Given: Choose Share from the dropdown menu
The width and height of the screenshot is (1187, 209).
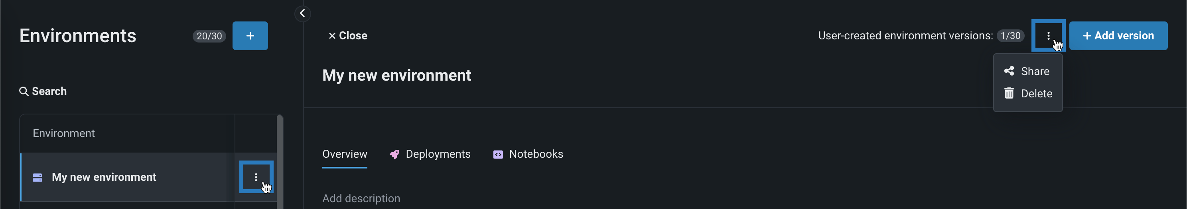Looking at the screenshot, I should 1035,71.
